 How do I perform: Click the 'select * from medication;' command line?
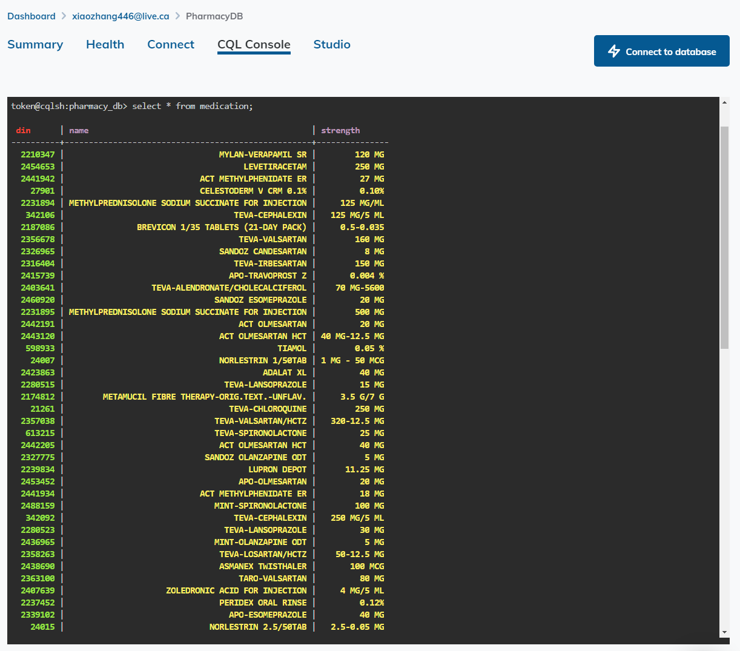pos(193,106)
